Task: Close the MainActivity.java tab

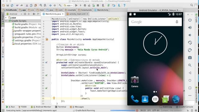Action: coord(63,14)
